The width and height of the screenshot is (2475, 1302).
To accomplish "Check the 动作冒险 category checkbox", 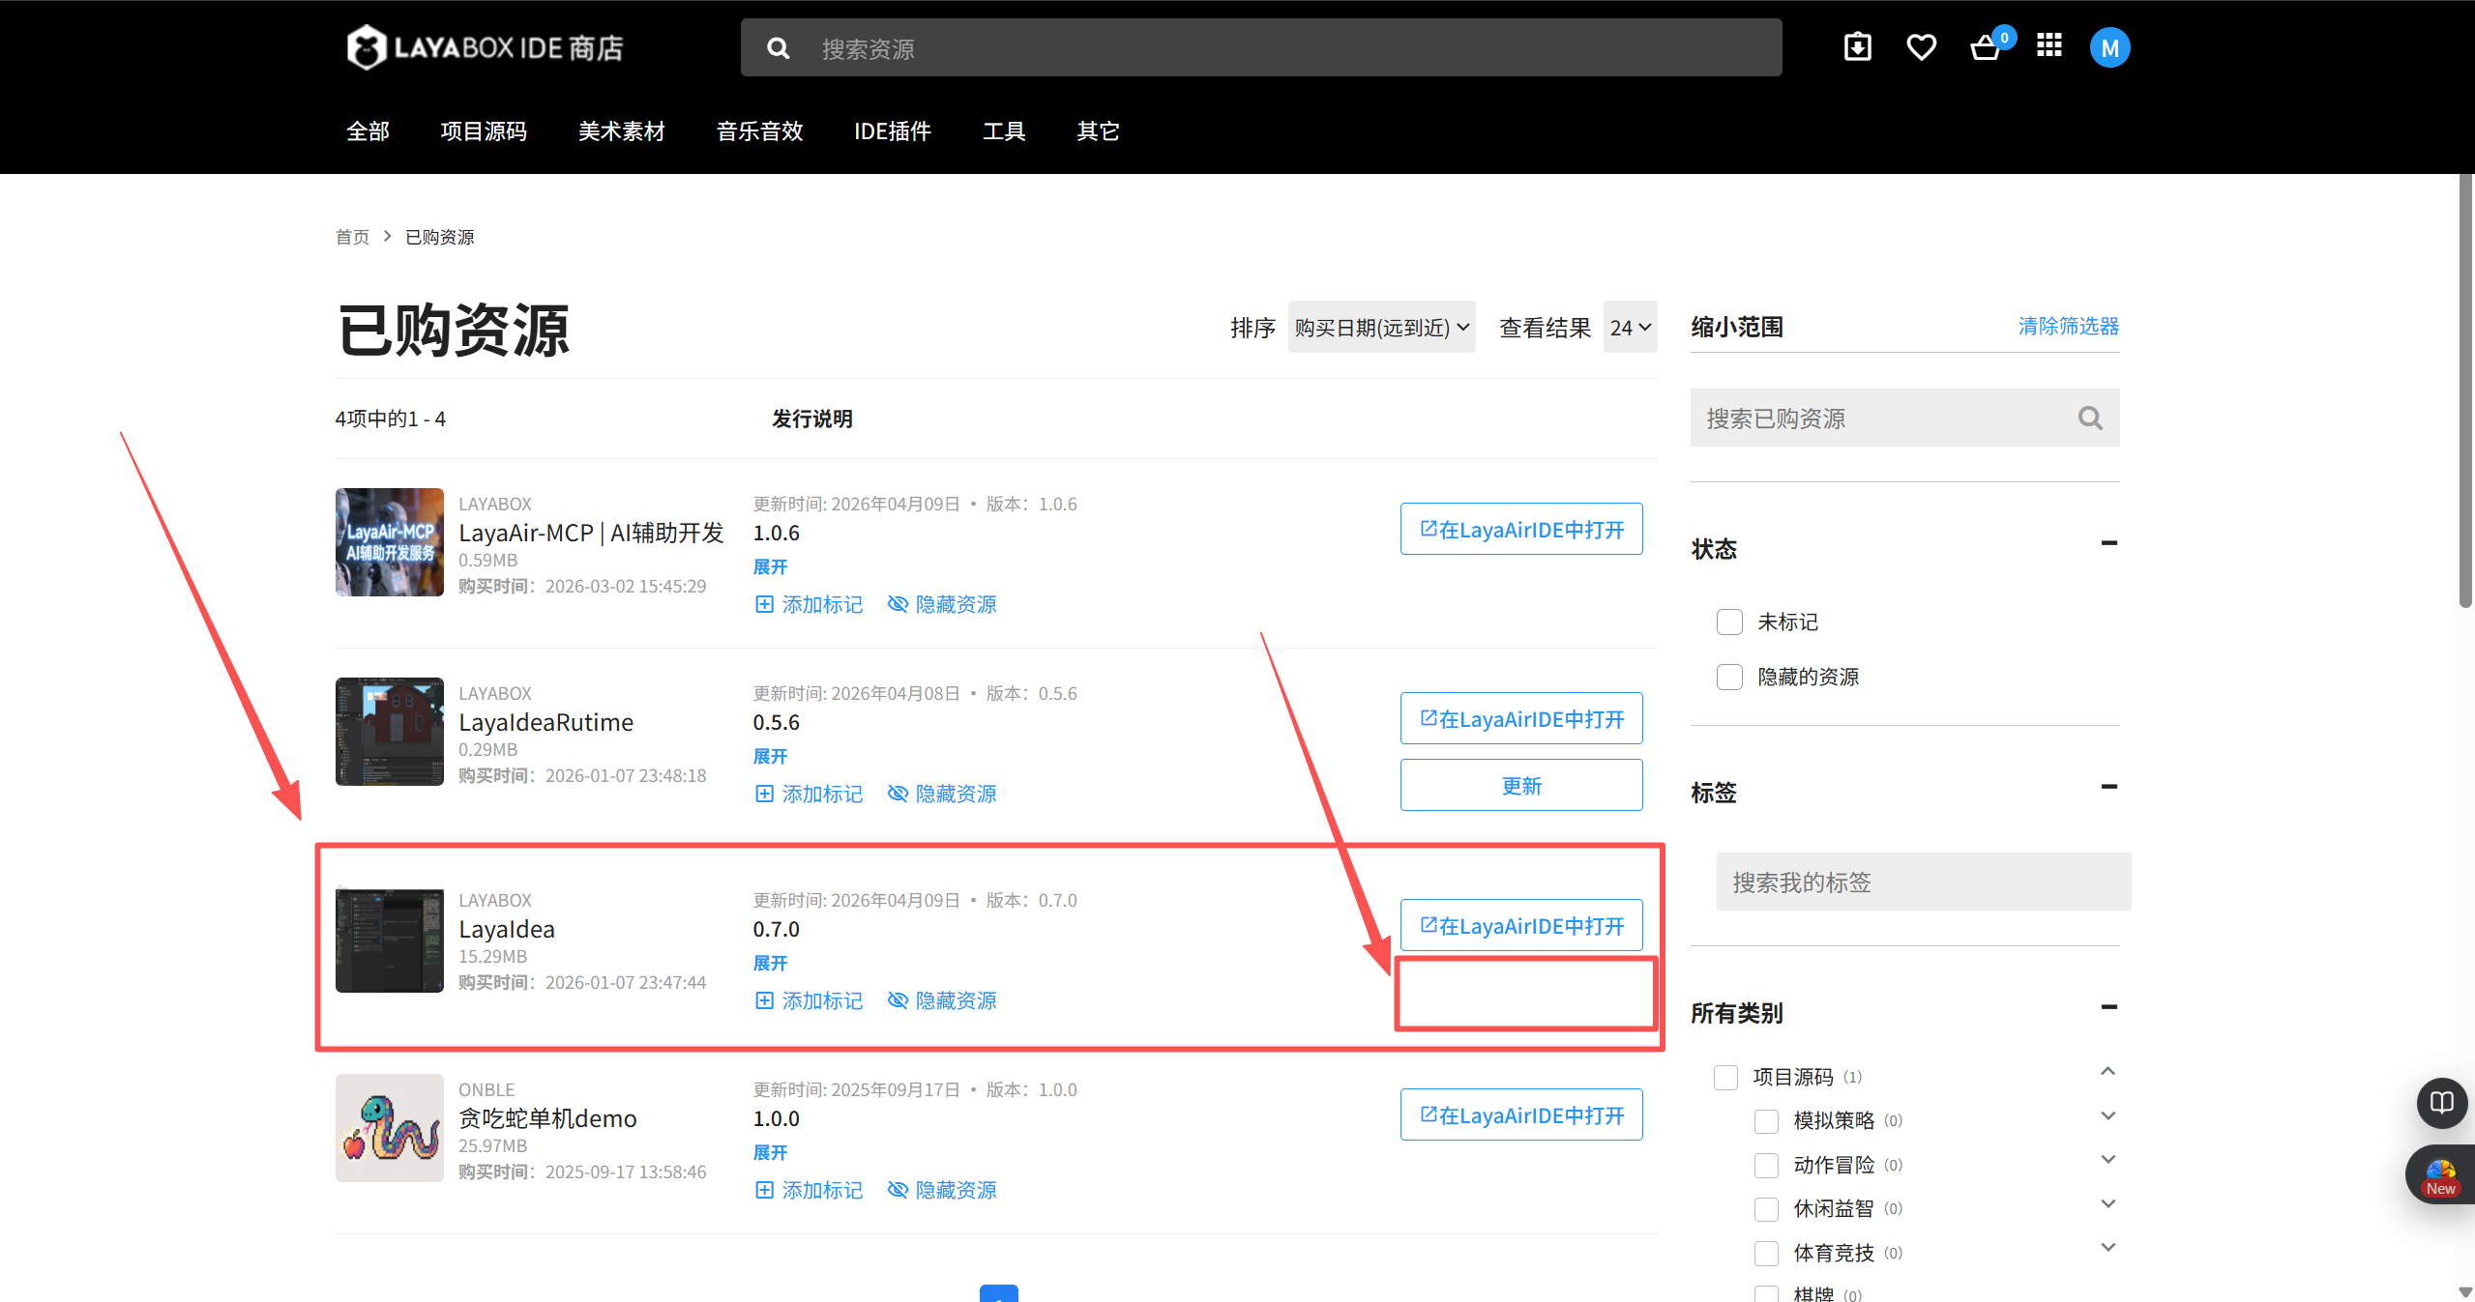I will (x=1766, y=1166).
